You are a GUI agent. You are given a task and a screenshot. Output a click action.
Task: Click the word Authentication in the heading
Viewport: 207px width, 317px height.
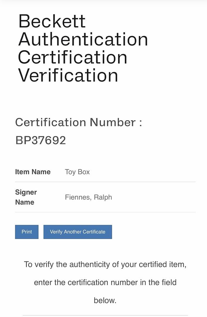(x=83, y=39)
